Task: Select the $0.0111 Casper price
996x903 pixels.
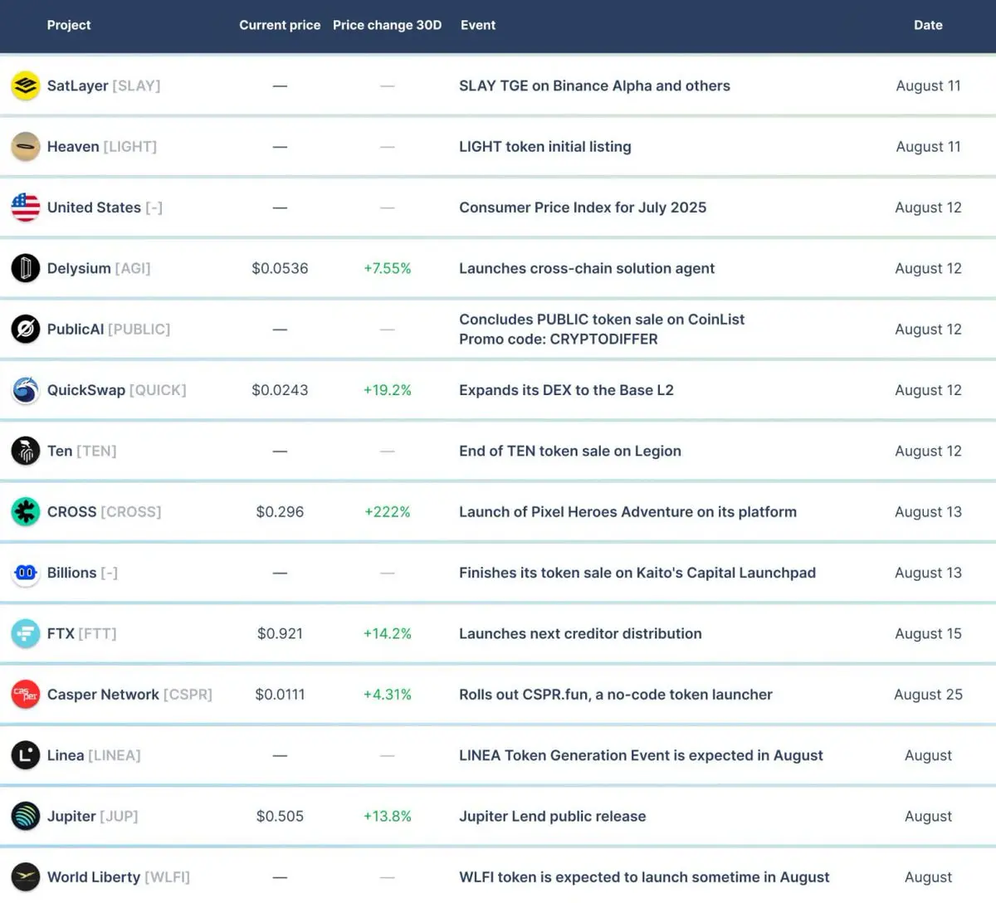Action: point(280,695)
